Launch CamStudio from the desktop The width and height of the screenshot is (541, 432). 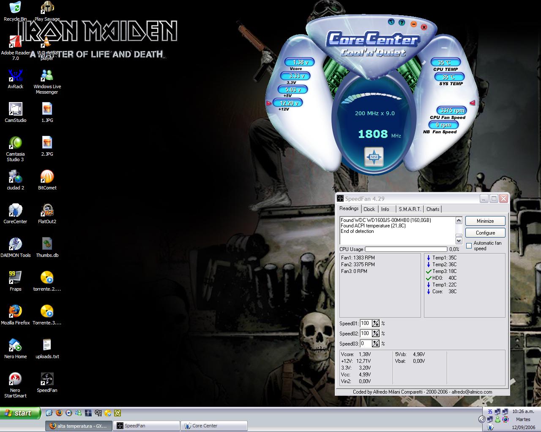point(15,113)
